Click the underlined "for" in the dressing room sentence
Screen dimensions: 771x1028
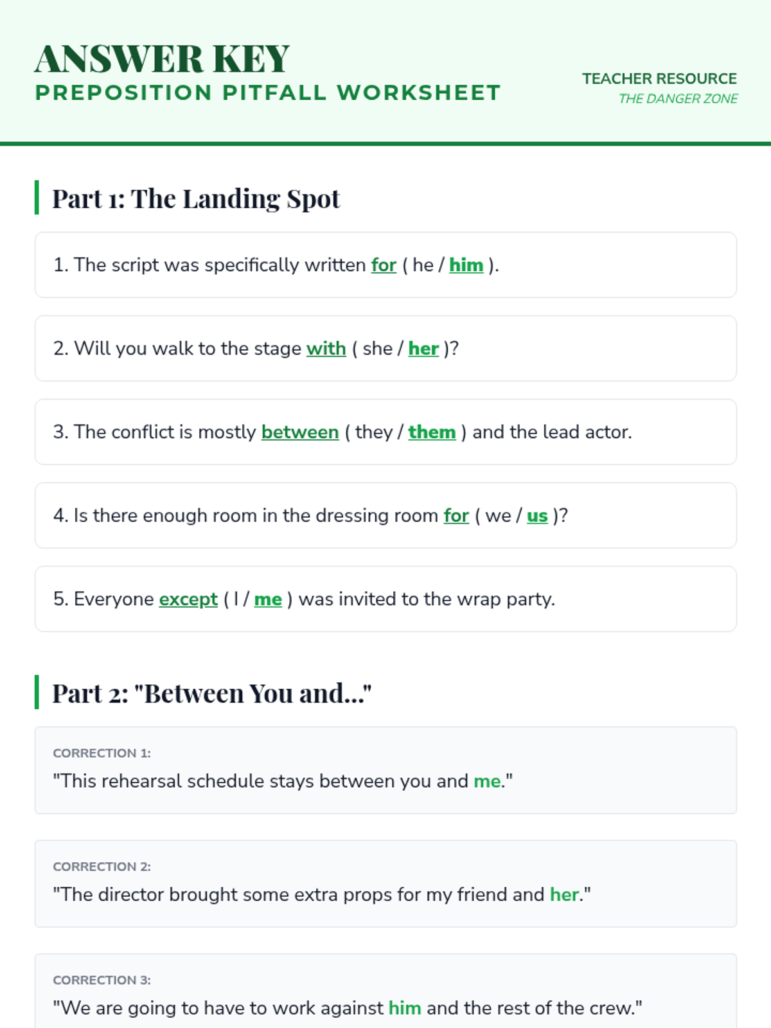tap(456, 516)
